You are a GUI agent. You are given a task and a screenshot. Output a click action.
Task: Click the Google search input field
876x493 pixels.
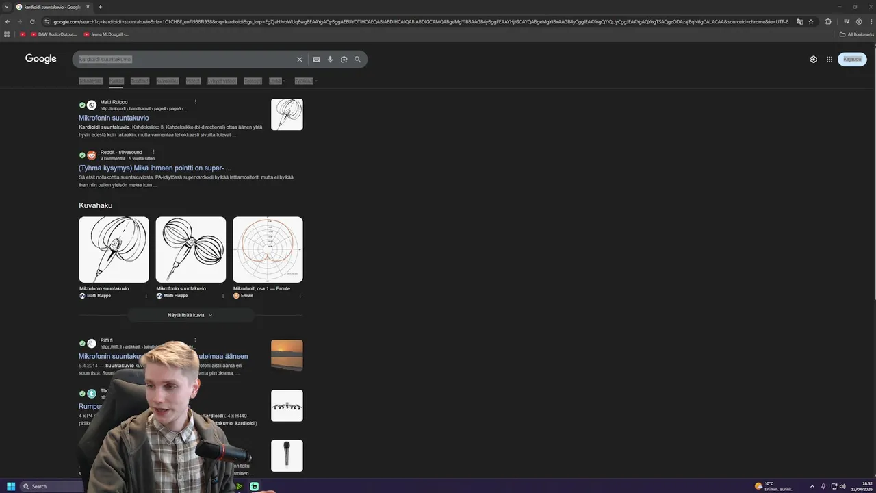(185, 60)
